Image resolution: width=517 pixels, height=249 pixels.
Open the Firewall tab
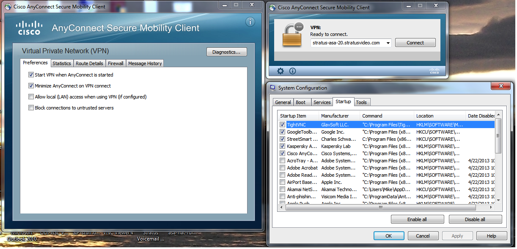coord(115,63)
